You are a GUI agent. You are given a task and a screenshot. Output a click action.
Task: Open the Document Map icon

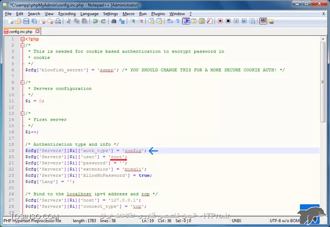coord(202,21)
